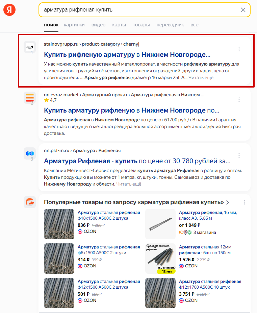The width and height of the screenshot is (257, 313).
Task: Open nn.pkf-m.ru result options menu
Action: click(239, 155)
